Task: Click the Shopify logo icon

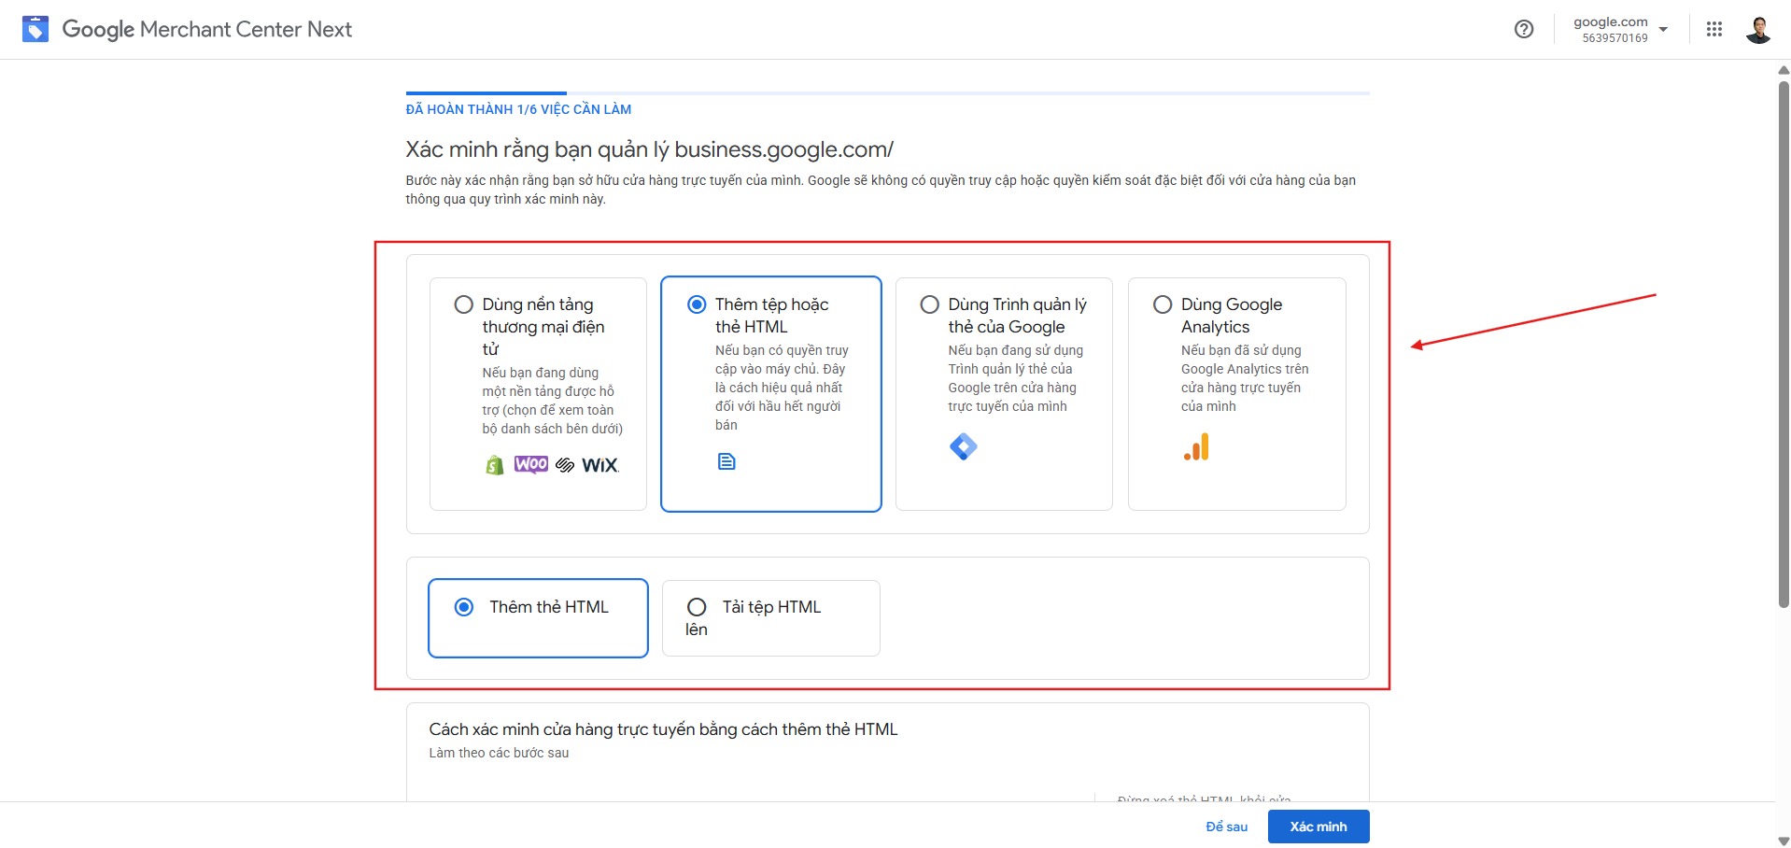Action: 495,465
